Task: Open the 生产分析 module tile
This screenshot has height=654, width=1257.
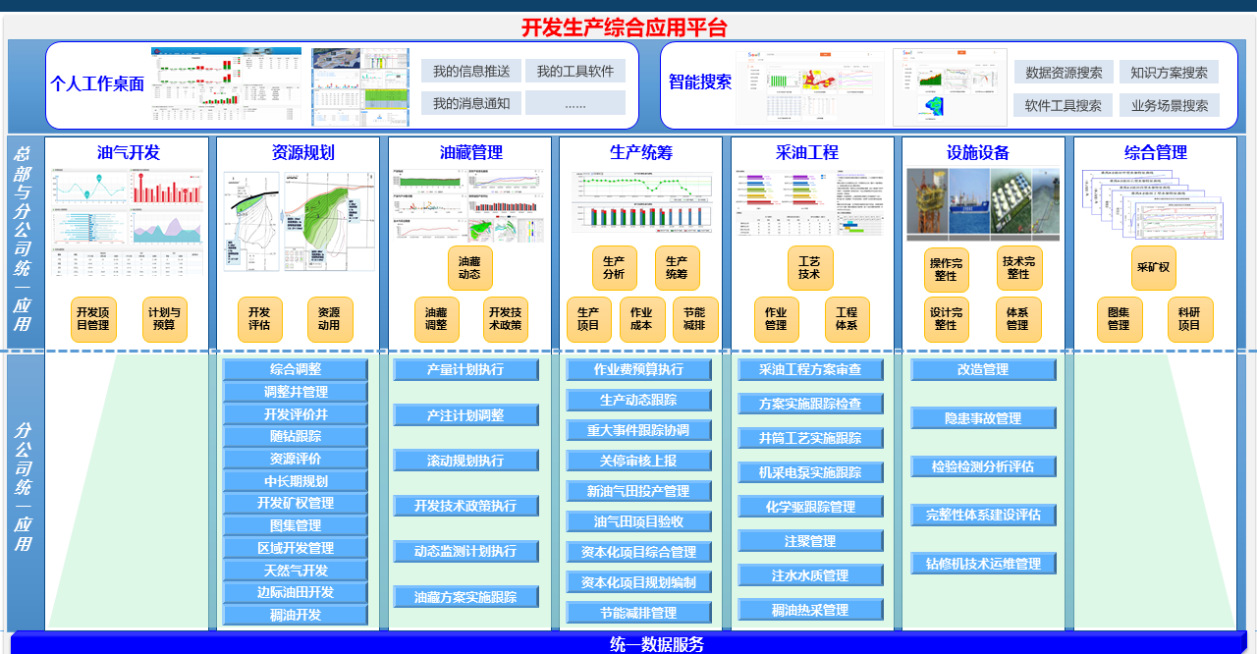Action: (614, 268)
